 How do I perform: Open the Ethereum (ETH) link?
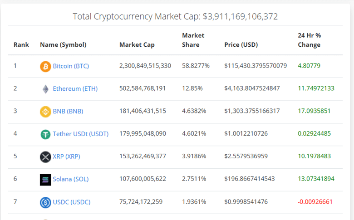tap(75, 89)
